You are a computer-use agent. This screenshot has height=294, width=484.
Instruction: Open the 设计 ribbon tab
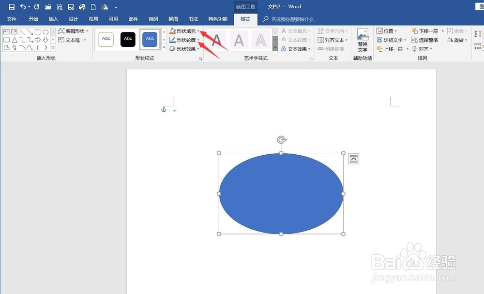[74, 19]
